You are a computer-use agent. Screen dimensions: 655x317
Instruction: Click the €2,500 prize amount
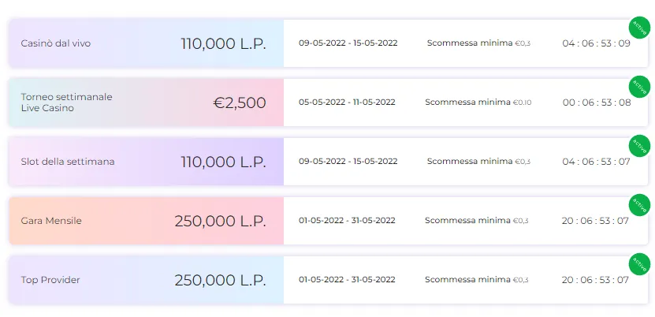pos(240,103)
